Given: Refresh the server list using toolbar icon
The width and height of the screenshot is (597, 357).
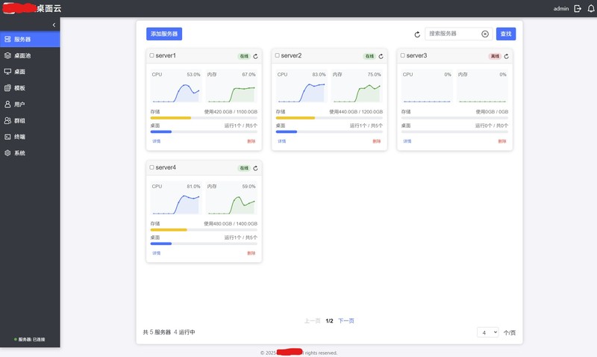Looking at the screenshot, I should (x=417, y=34).
